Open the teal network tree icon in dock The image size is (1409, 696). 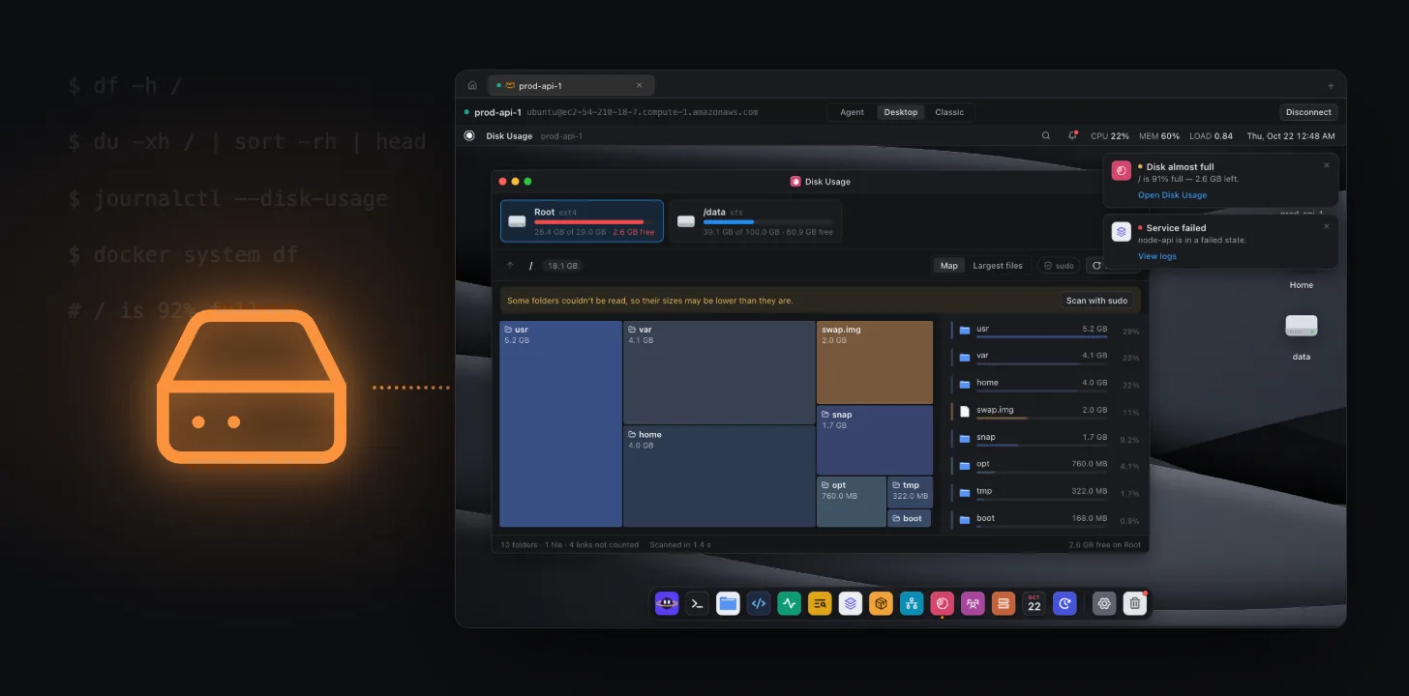912,604
